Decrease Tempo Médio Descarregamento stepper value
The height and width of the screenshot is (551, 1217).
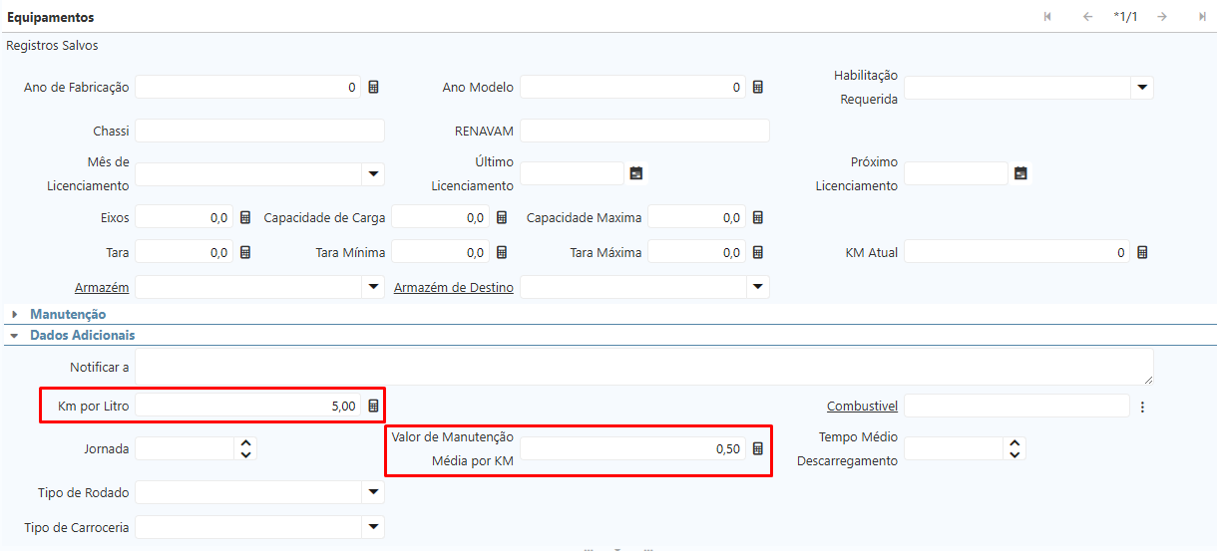(x=1014, y=455)
